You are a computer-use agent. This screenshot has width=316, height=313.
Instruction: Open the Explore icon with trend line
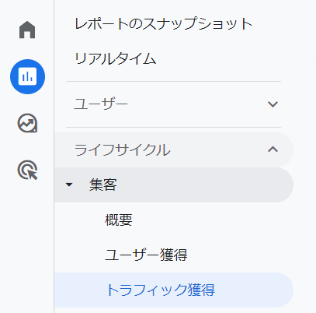coord(27,123)
